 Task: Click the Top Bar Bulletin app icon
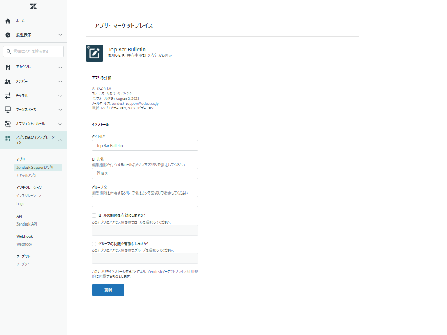tap(94, 53)
